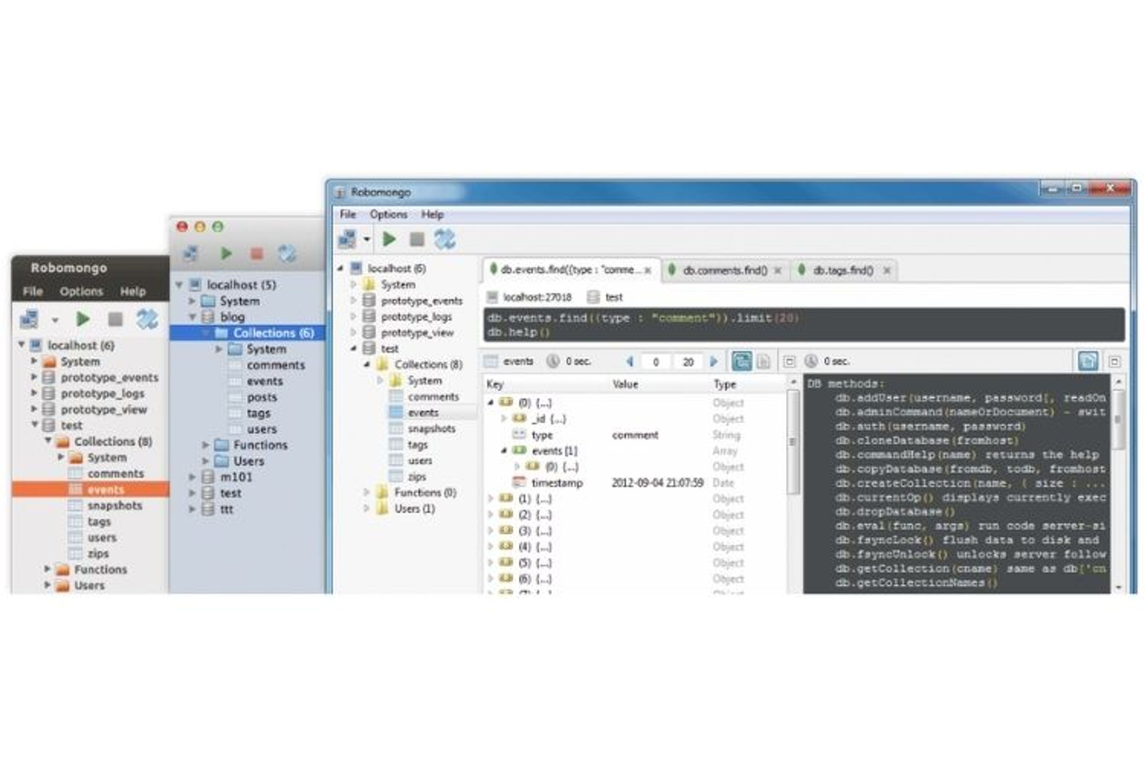This screenshot has width=1145, height=763.
Task: Select snapshots collection in Windows tree
Action: (x=431, y=429)
